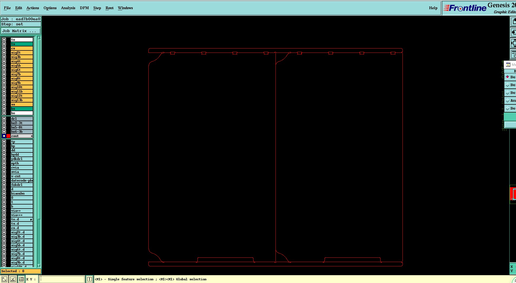This screenshot has width=516, height=283.
Task: Select the An radio option in Me popup
Action: pos(508,101)
